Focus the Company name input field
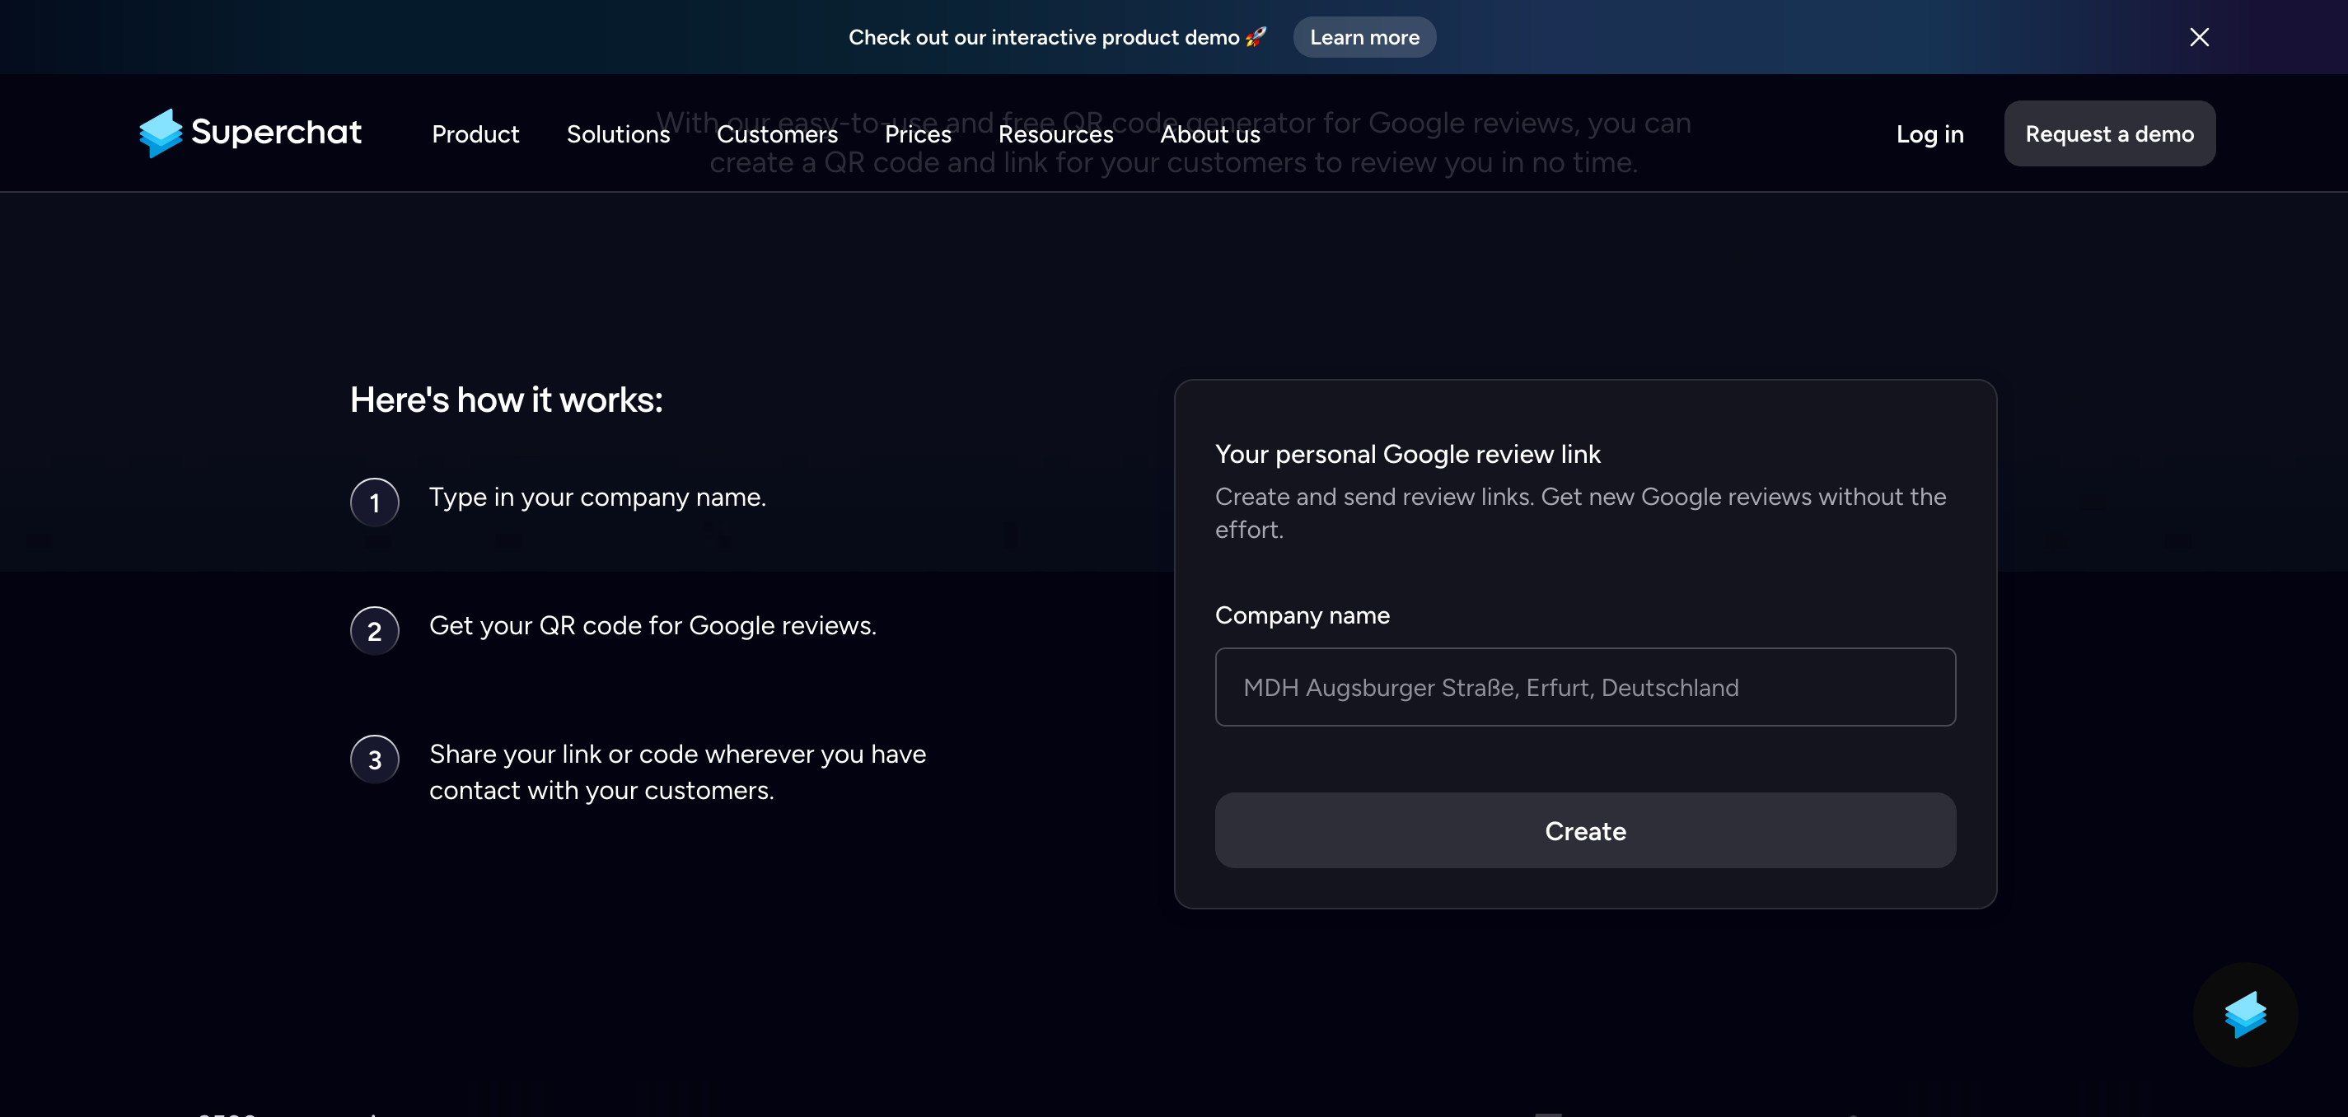This screenshot has height=1117, width=2348. pyautogui.click(x=1585, y=687)
